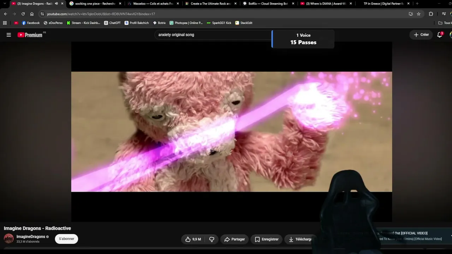Switch to the Imagine Dragons tab

(35, 4)
